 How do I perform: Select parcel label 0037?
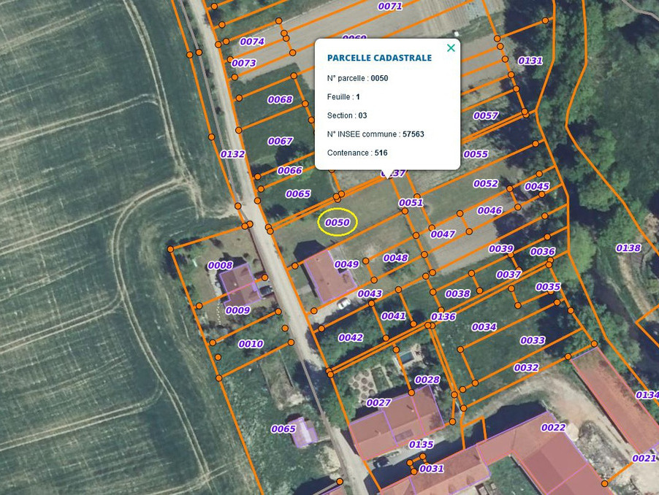[508, 275]
